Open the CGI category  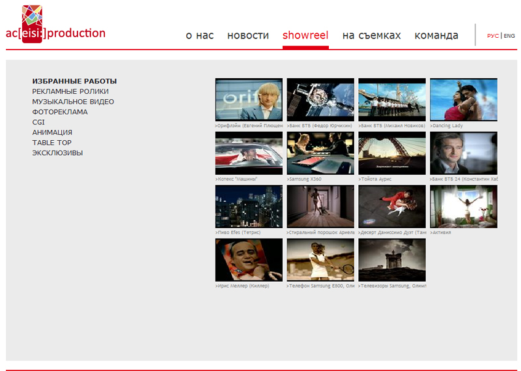38,122
